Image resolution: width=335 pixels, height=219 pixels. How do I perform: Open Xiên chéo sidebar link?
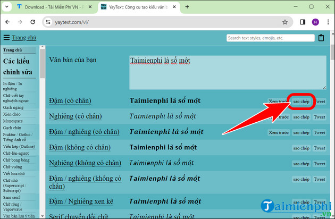point(12,114)
